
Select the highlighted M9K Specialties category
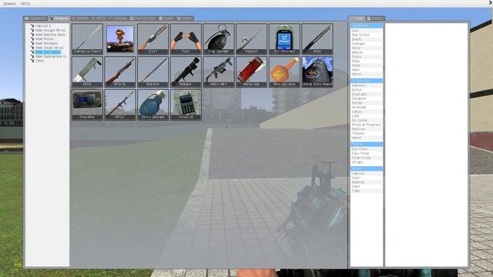coord(48,52)
